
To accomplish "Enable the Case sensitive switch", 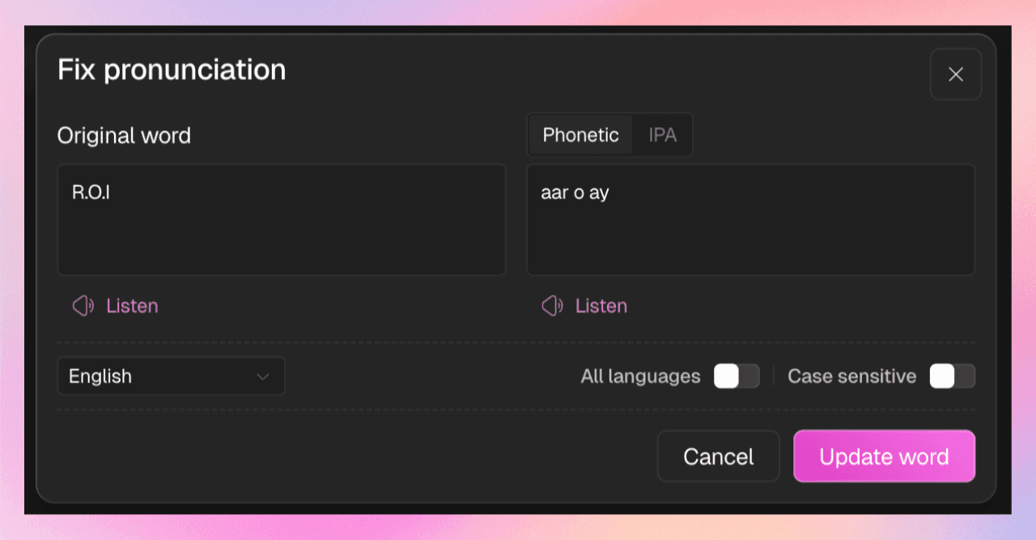I will tap(953, 376).
